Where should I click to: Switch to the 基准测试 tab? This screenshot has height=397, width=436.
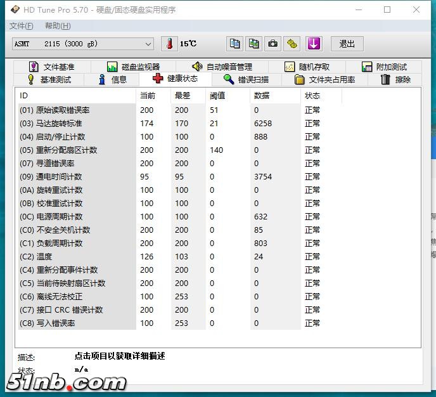(x=49, y=79)
